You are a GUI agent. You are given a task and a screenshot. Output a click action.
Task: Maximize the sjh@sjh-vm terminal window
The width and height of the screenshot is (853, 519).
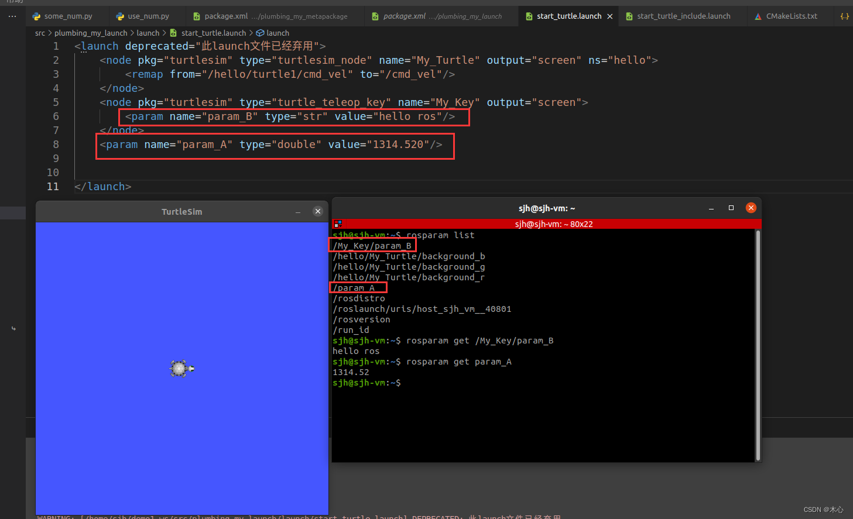coord(731,208)
